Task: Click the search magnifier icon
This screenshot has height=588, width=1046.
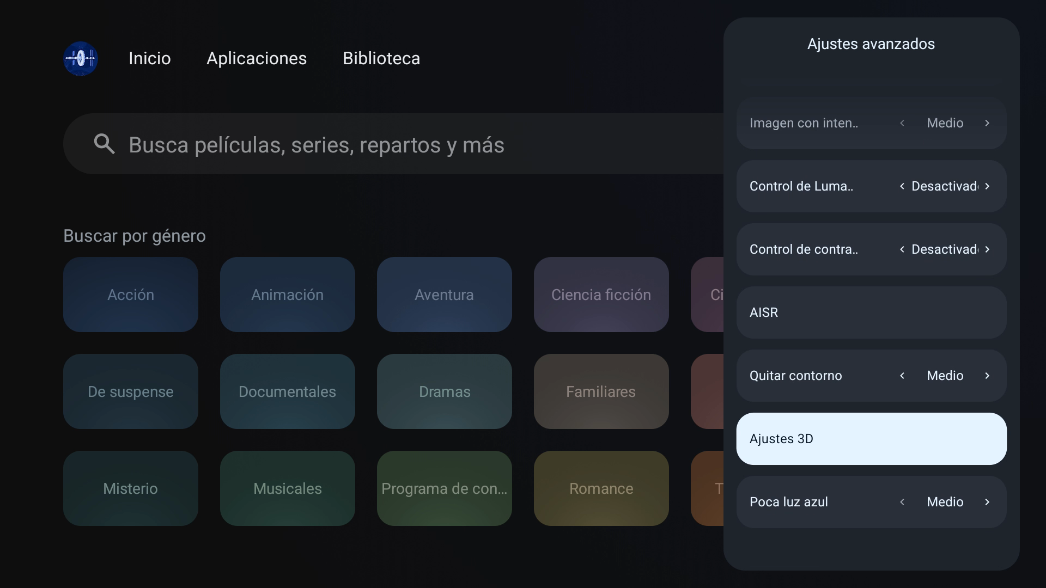Action: (x=104, y=144)
